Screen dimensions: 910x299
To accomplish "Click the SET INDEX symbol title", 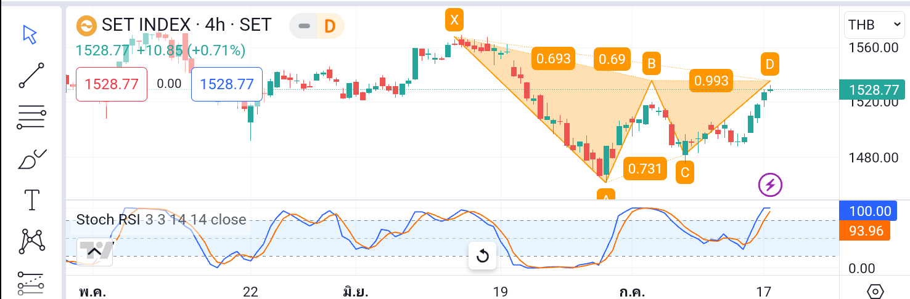I will 146,25.
